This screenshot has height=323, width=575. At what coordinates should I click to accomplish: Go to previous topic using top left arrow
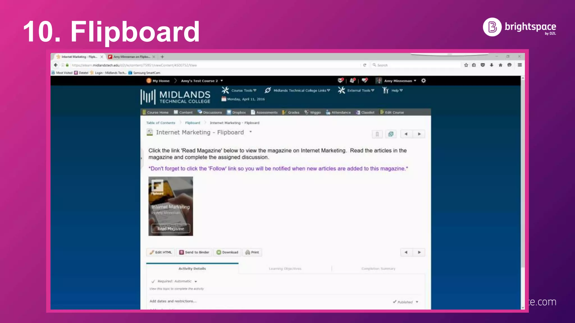click(406, 134)
